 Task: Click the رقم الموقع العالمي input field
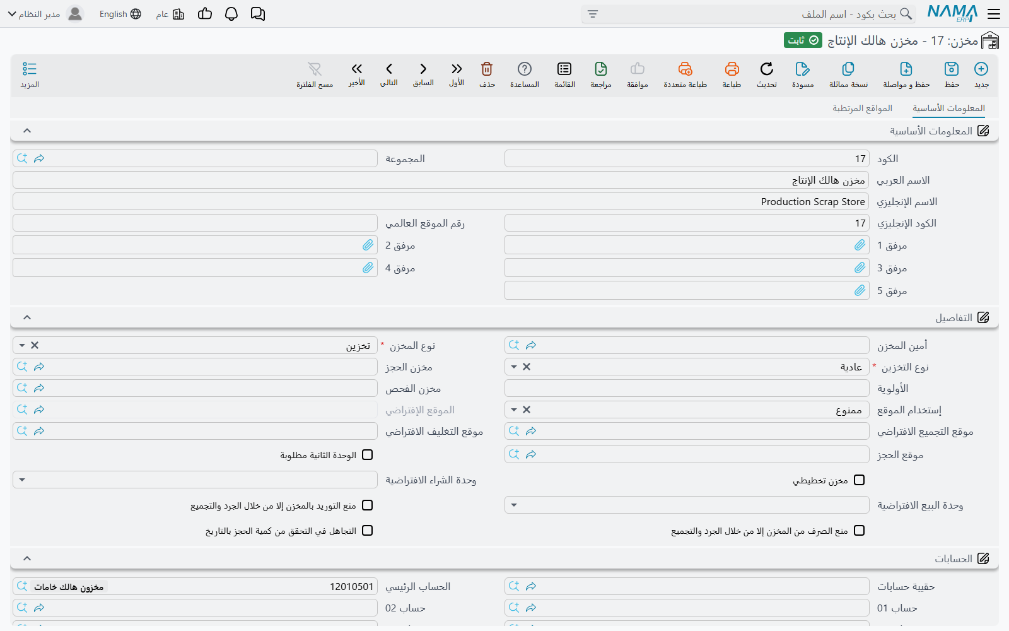coord(195,223)
